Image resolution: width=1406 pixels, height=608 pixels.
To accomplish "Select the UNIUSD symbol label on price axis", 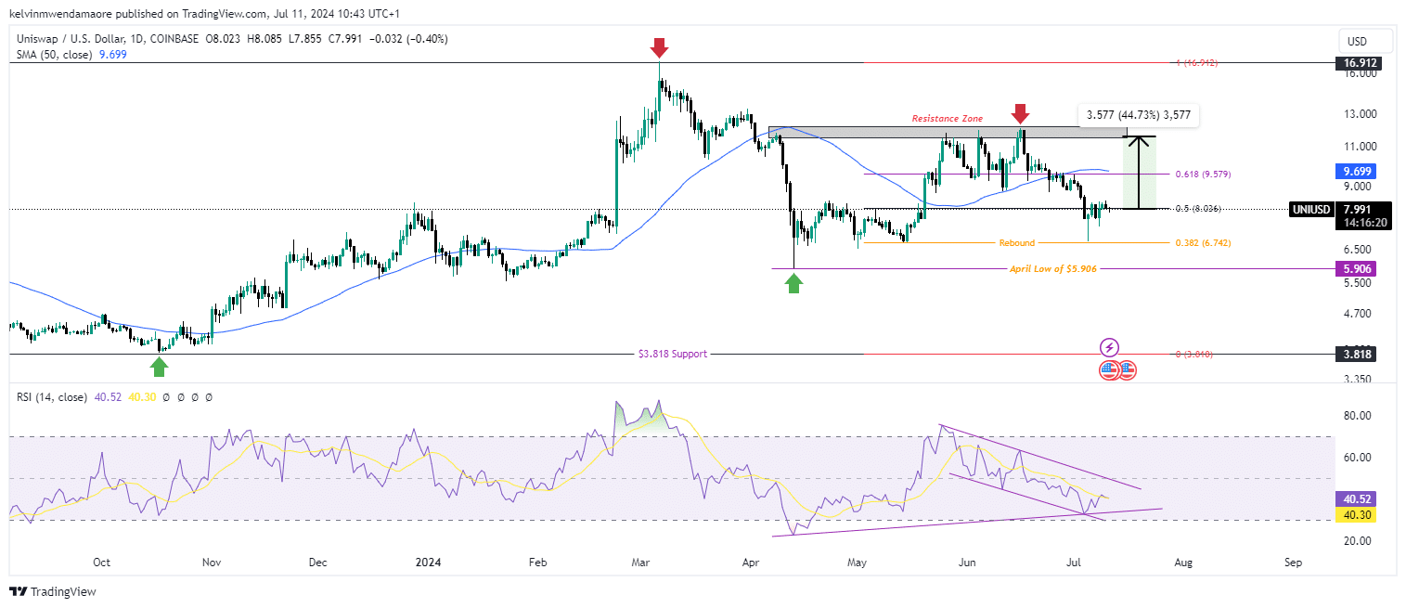I will 1311,209.
